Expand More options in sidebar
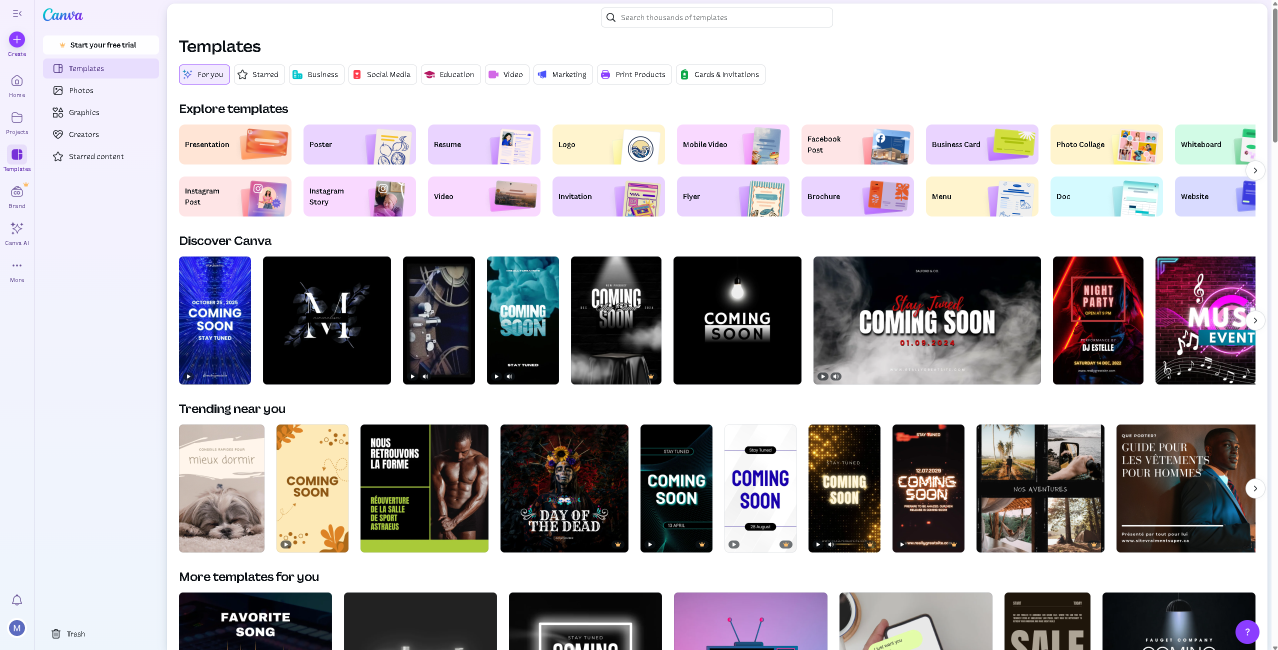This screenshot has height=650, width=1278. click(17, 266)
